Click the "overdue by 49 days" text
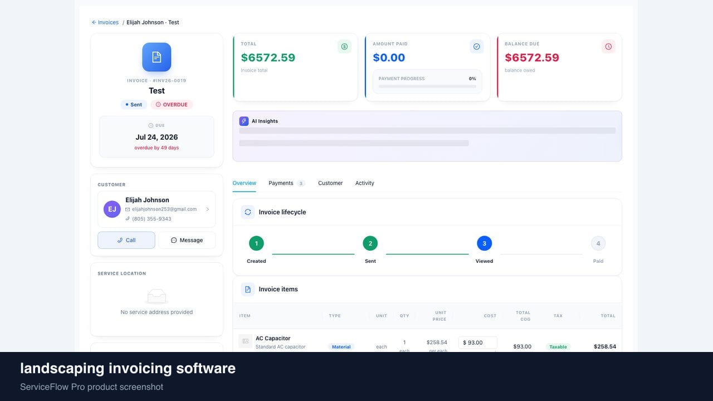The image size is (713, 401). [157, 148]
